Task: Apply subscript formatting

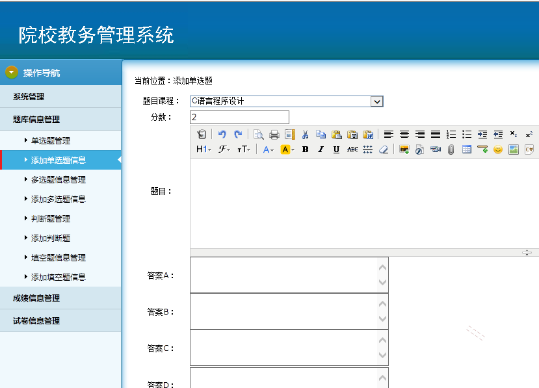Action: pyautogui.click(x=514, y=135)
